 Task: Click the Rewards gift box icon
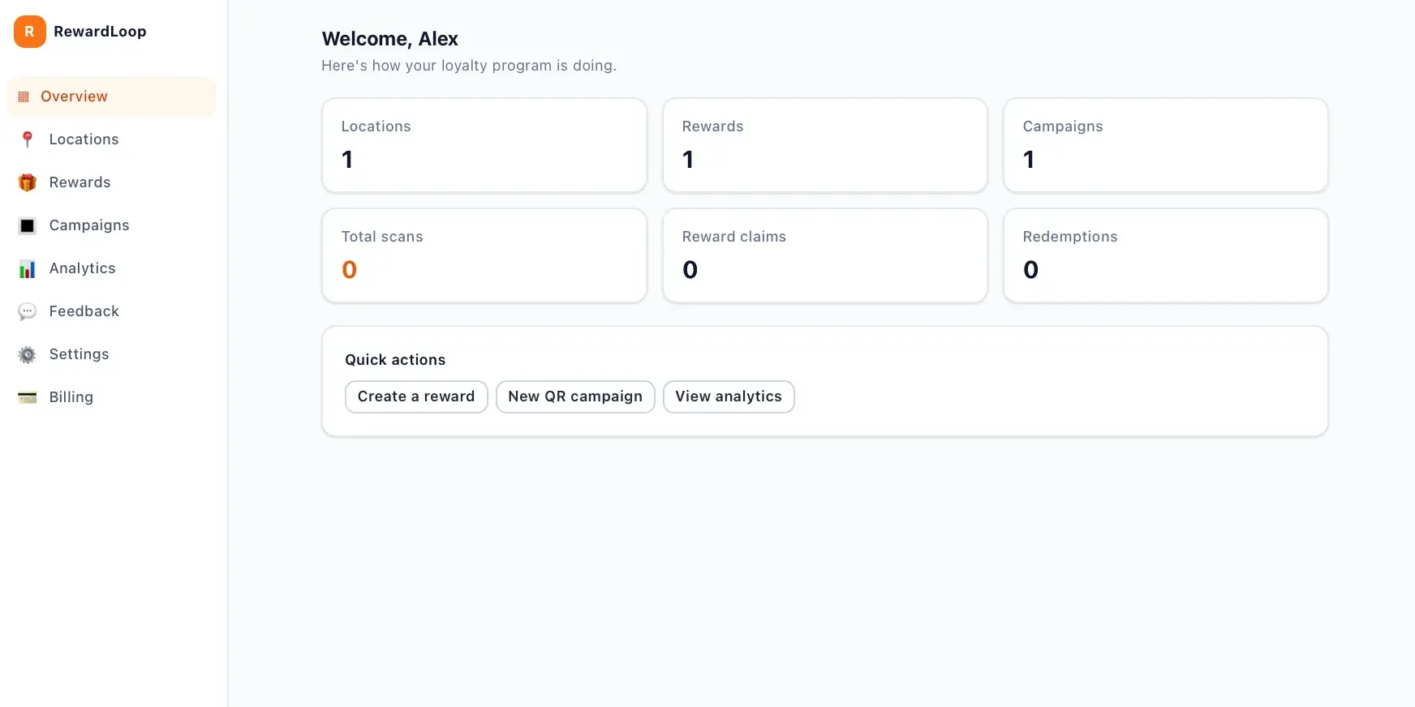tap(28, 182)
